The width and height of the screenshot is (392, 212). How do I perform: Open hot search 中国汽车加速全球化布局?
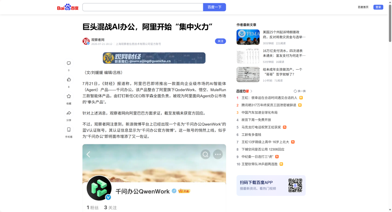tap(260, 112)
